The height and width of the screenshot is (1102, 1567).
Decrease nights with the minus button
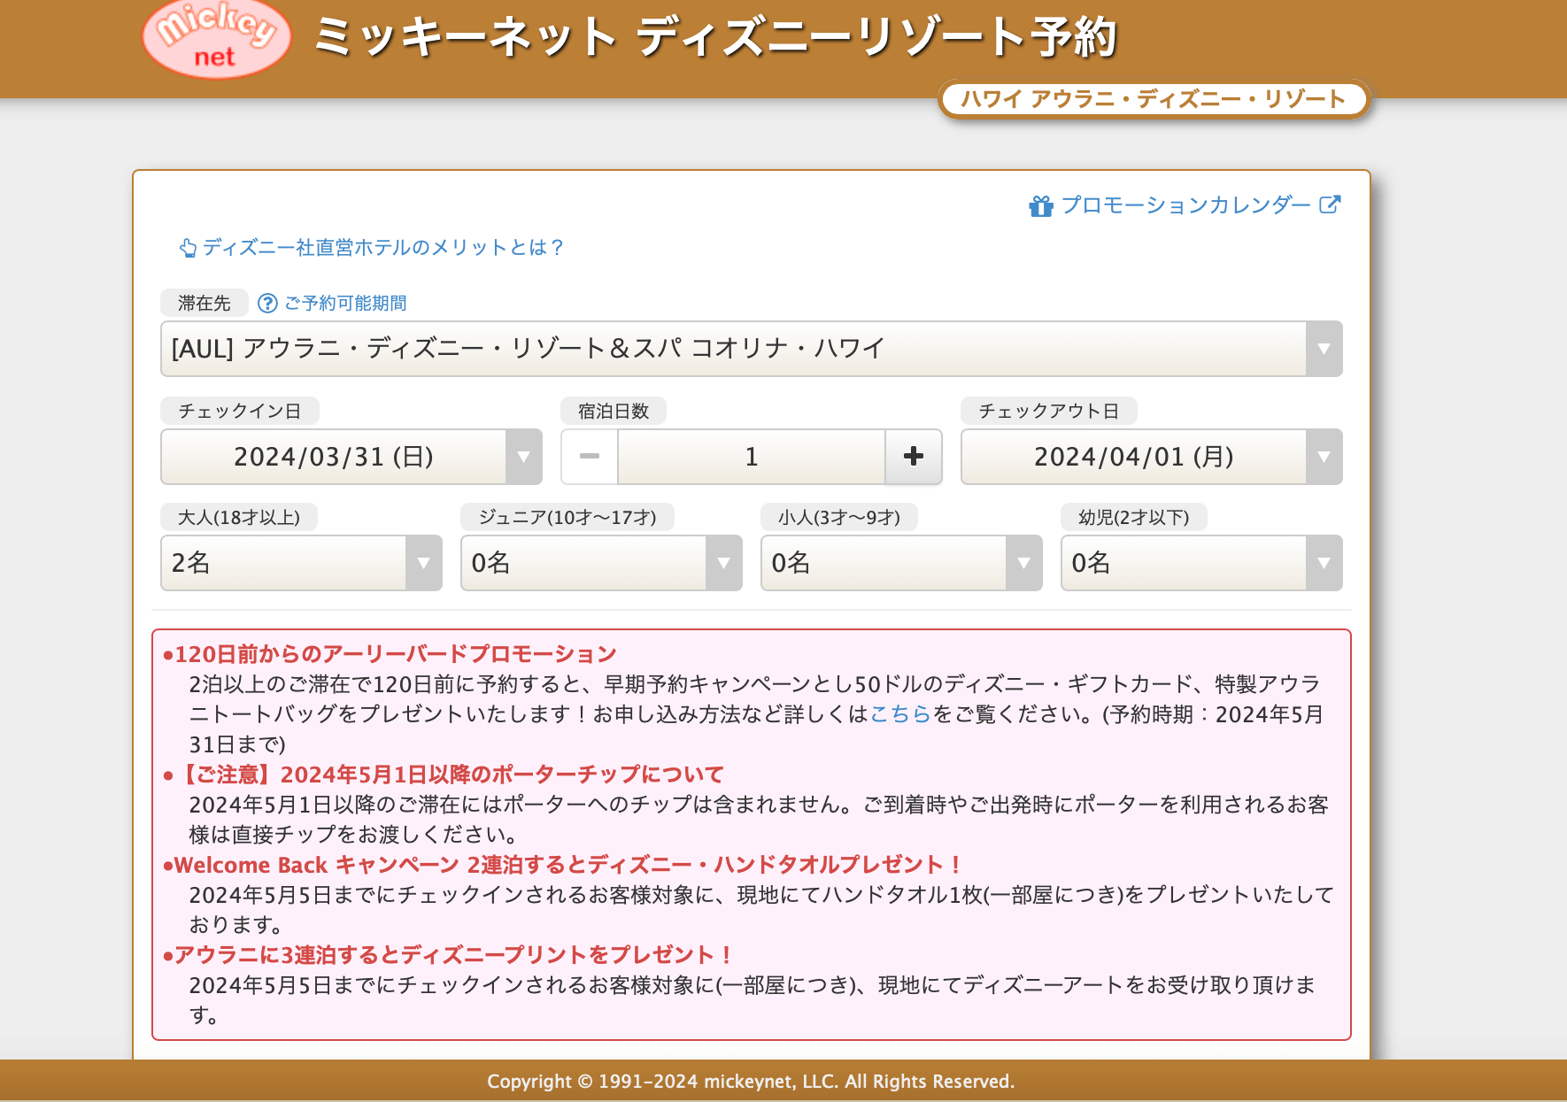(590, 457)
